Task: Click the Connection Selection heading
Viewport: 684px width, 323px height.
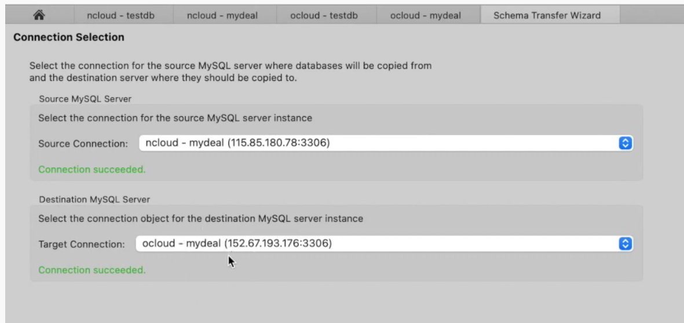Action: tap(68, 38)
